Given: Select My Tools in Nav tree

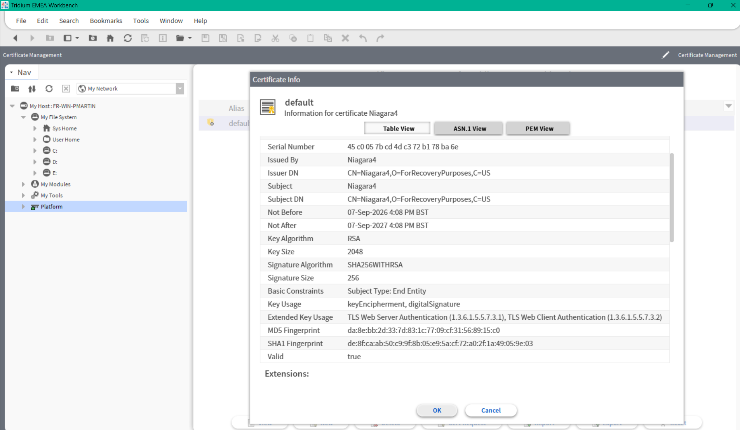Looking at the screenshot, I should click(x=52, y=195).
